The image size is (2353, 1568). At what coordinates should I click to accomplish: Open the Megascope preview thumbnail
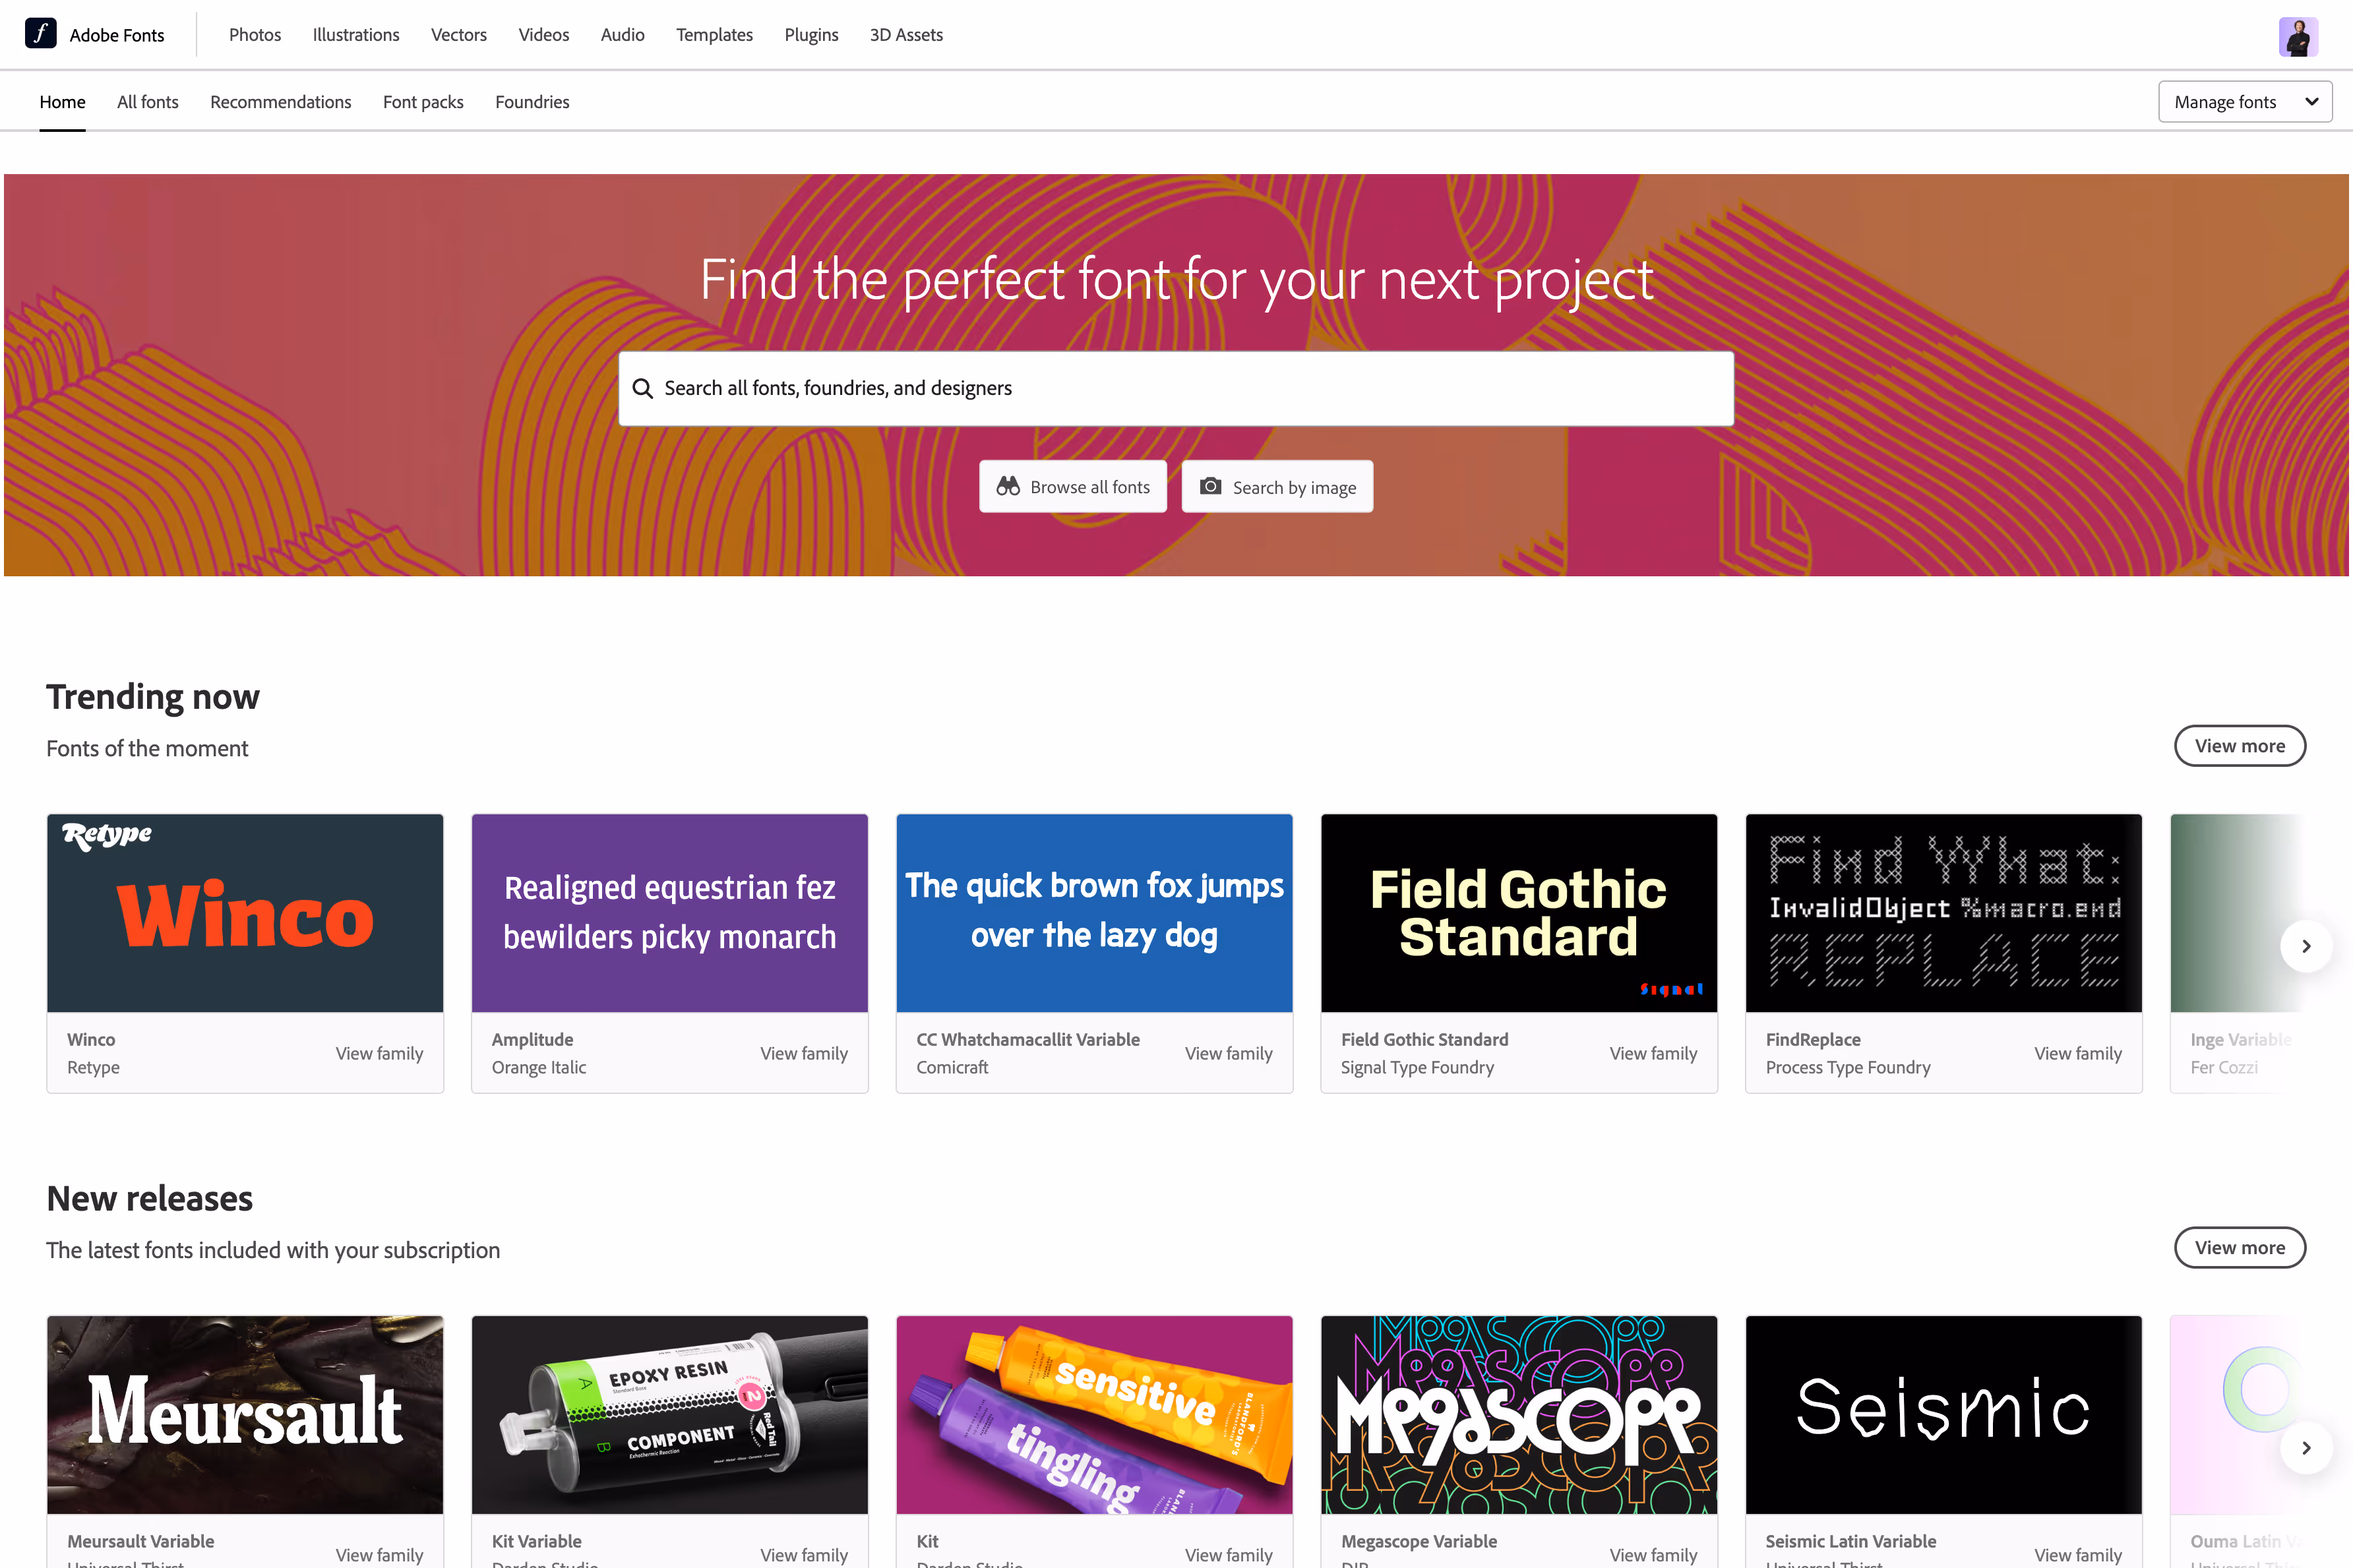1519,1414
